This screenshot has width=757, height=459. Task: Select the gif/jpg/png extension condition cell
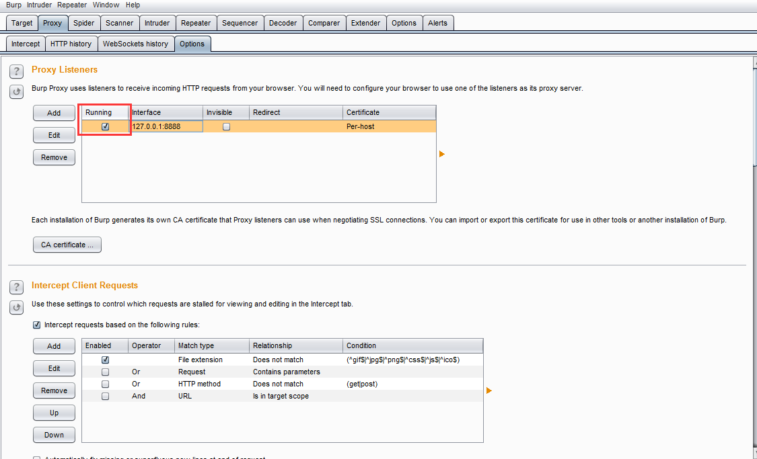click(412, 360)
